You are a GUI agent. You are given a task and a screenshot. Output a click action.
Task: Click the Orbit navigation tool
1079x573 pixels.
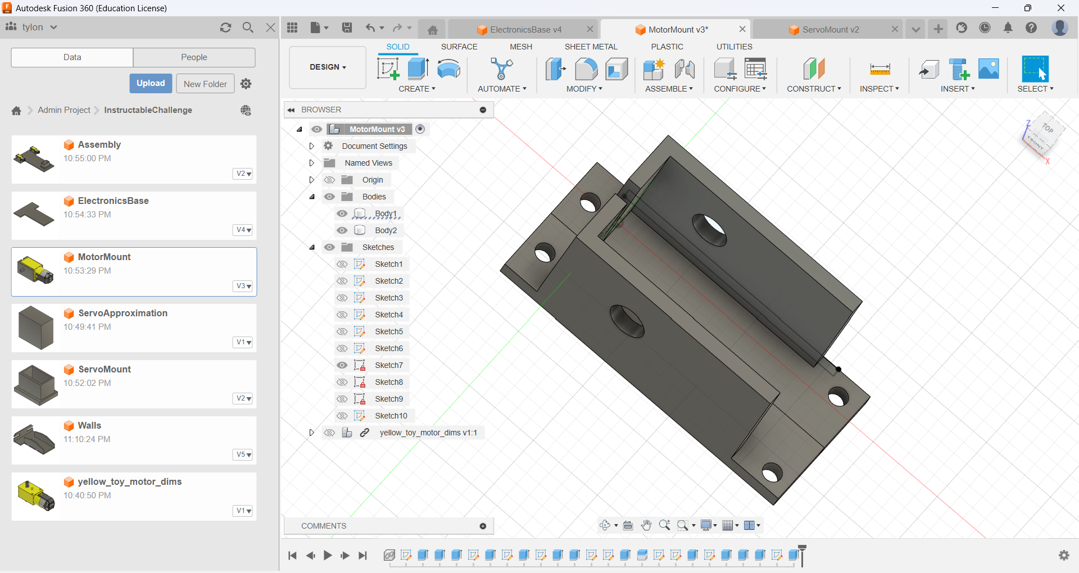coord(605,525)
